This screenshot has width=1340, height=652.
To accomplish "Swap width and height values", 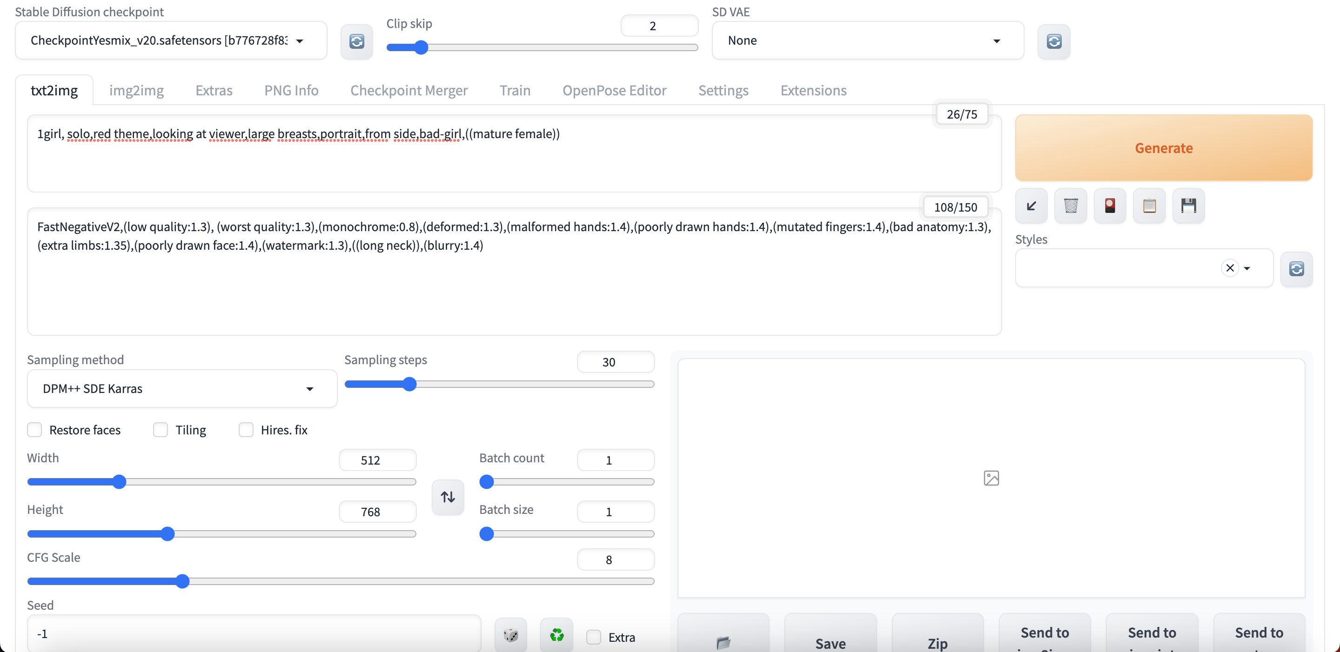I will pyautogui.click(x=448, y=497).
